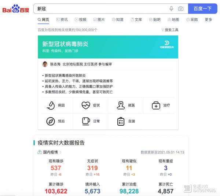Click the bullet about 具备人传染人的能力
220x196 pixels.
[79, 86]
